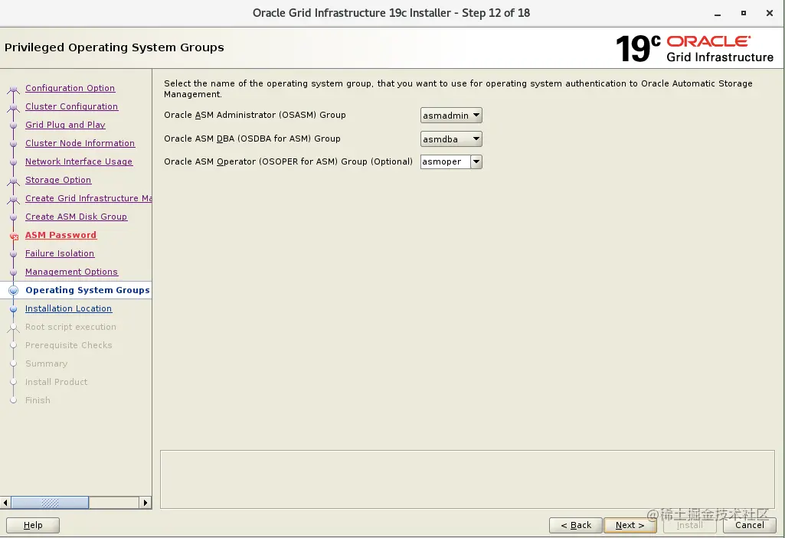Open the Create ASM Disk Group step
This screenshot has width=785, height=538.
(x=76, y=217)
